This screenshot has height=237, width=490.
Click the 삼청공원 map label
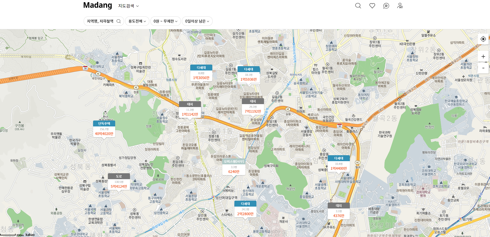(x=18, y=225)
